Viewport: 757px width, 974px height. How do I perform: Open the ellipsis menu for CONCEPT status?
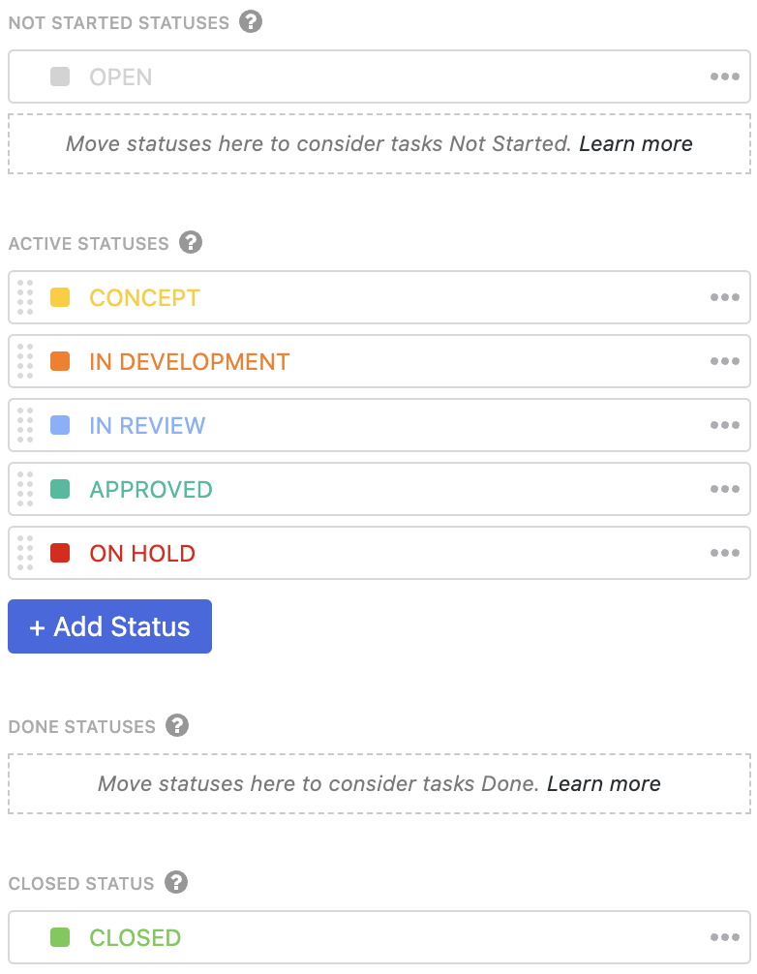(725, 297)
